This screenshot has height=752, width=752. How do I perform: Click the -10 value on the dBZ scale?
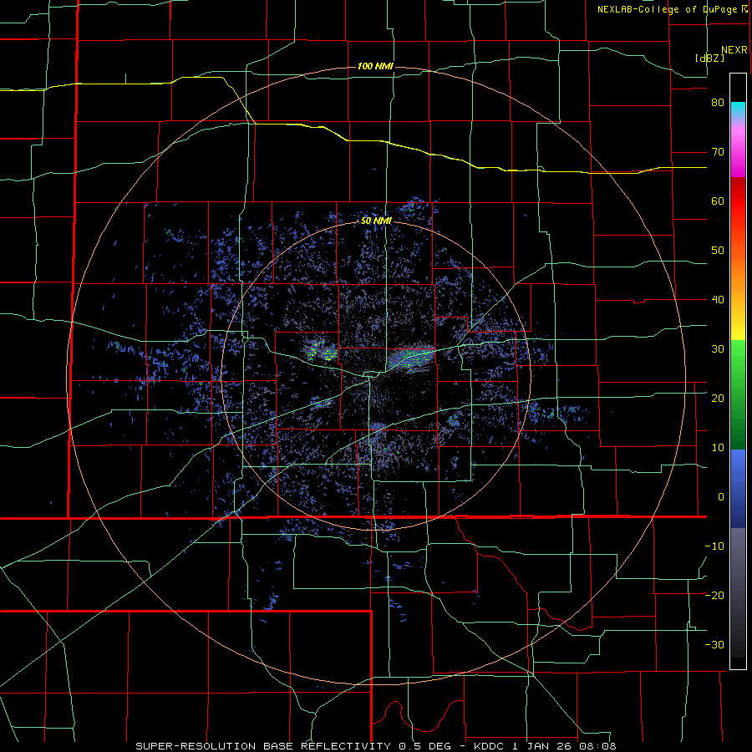714,546
